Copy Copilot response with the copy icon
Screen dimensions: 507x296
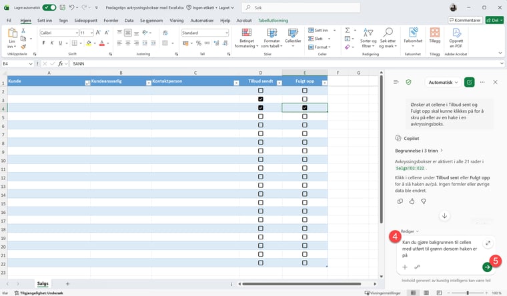coord(400,201)
